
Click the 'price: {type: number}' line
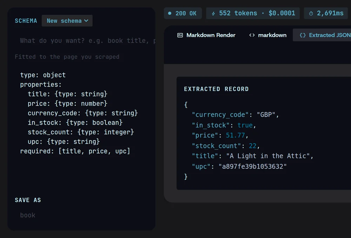click(x=68, y=104)
